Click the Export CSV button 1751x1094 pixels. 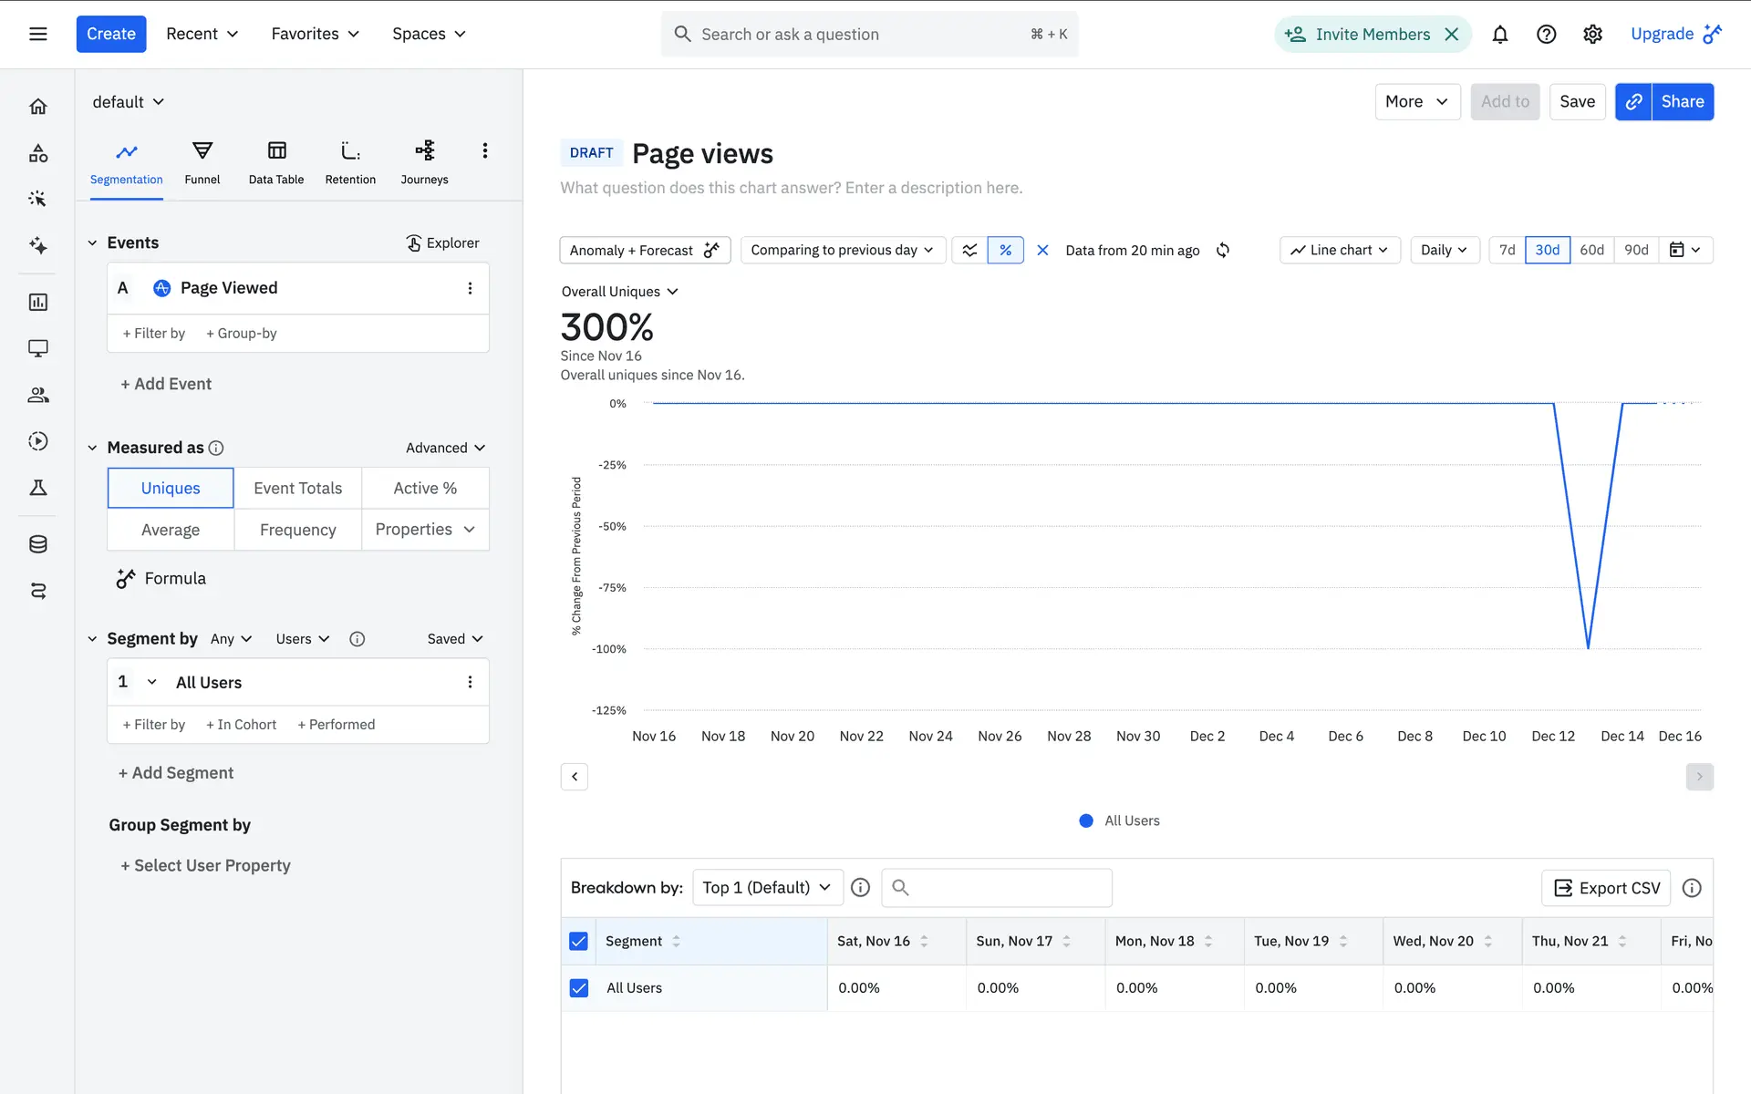point(1605,887)
